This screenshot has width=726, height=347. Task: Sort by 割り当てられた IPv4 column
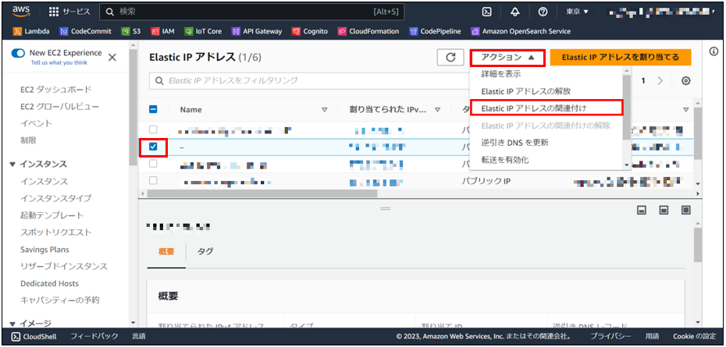click(x=437, y=110)
